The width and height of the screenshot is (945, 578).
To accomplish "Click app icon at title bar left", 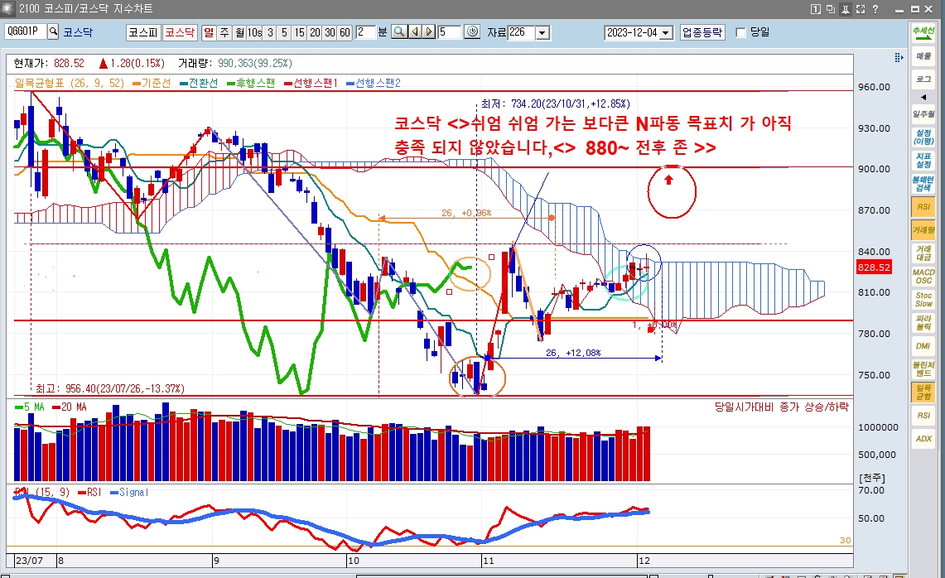I will click(7, 8).
